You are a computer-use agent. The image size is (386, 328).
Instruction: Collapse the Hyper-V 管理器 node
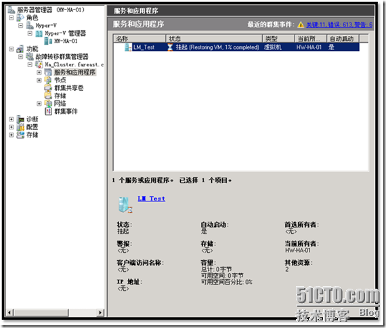(30, 33)
